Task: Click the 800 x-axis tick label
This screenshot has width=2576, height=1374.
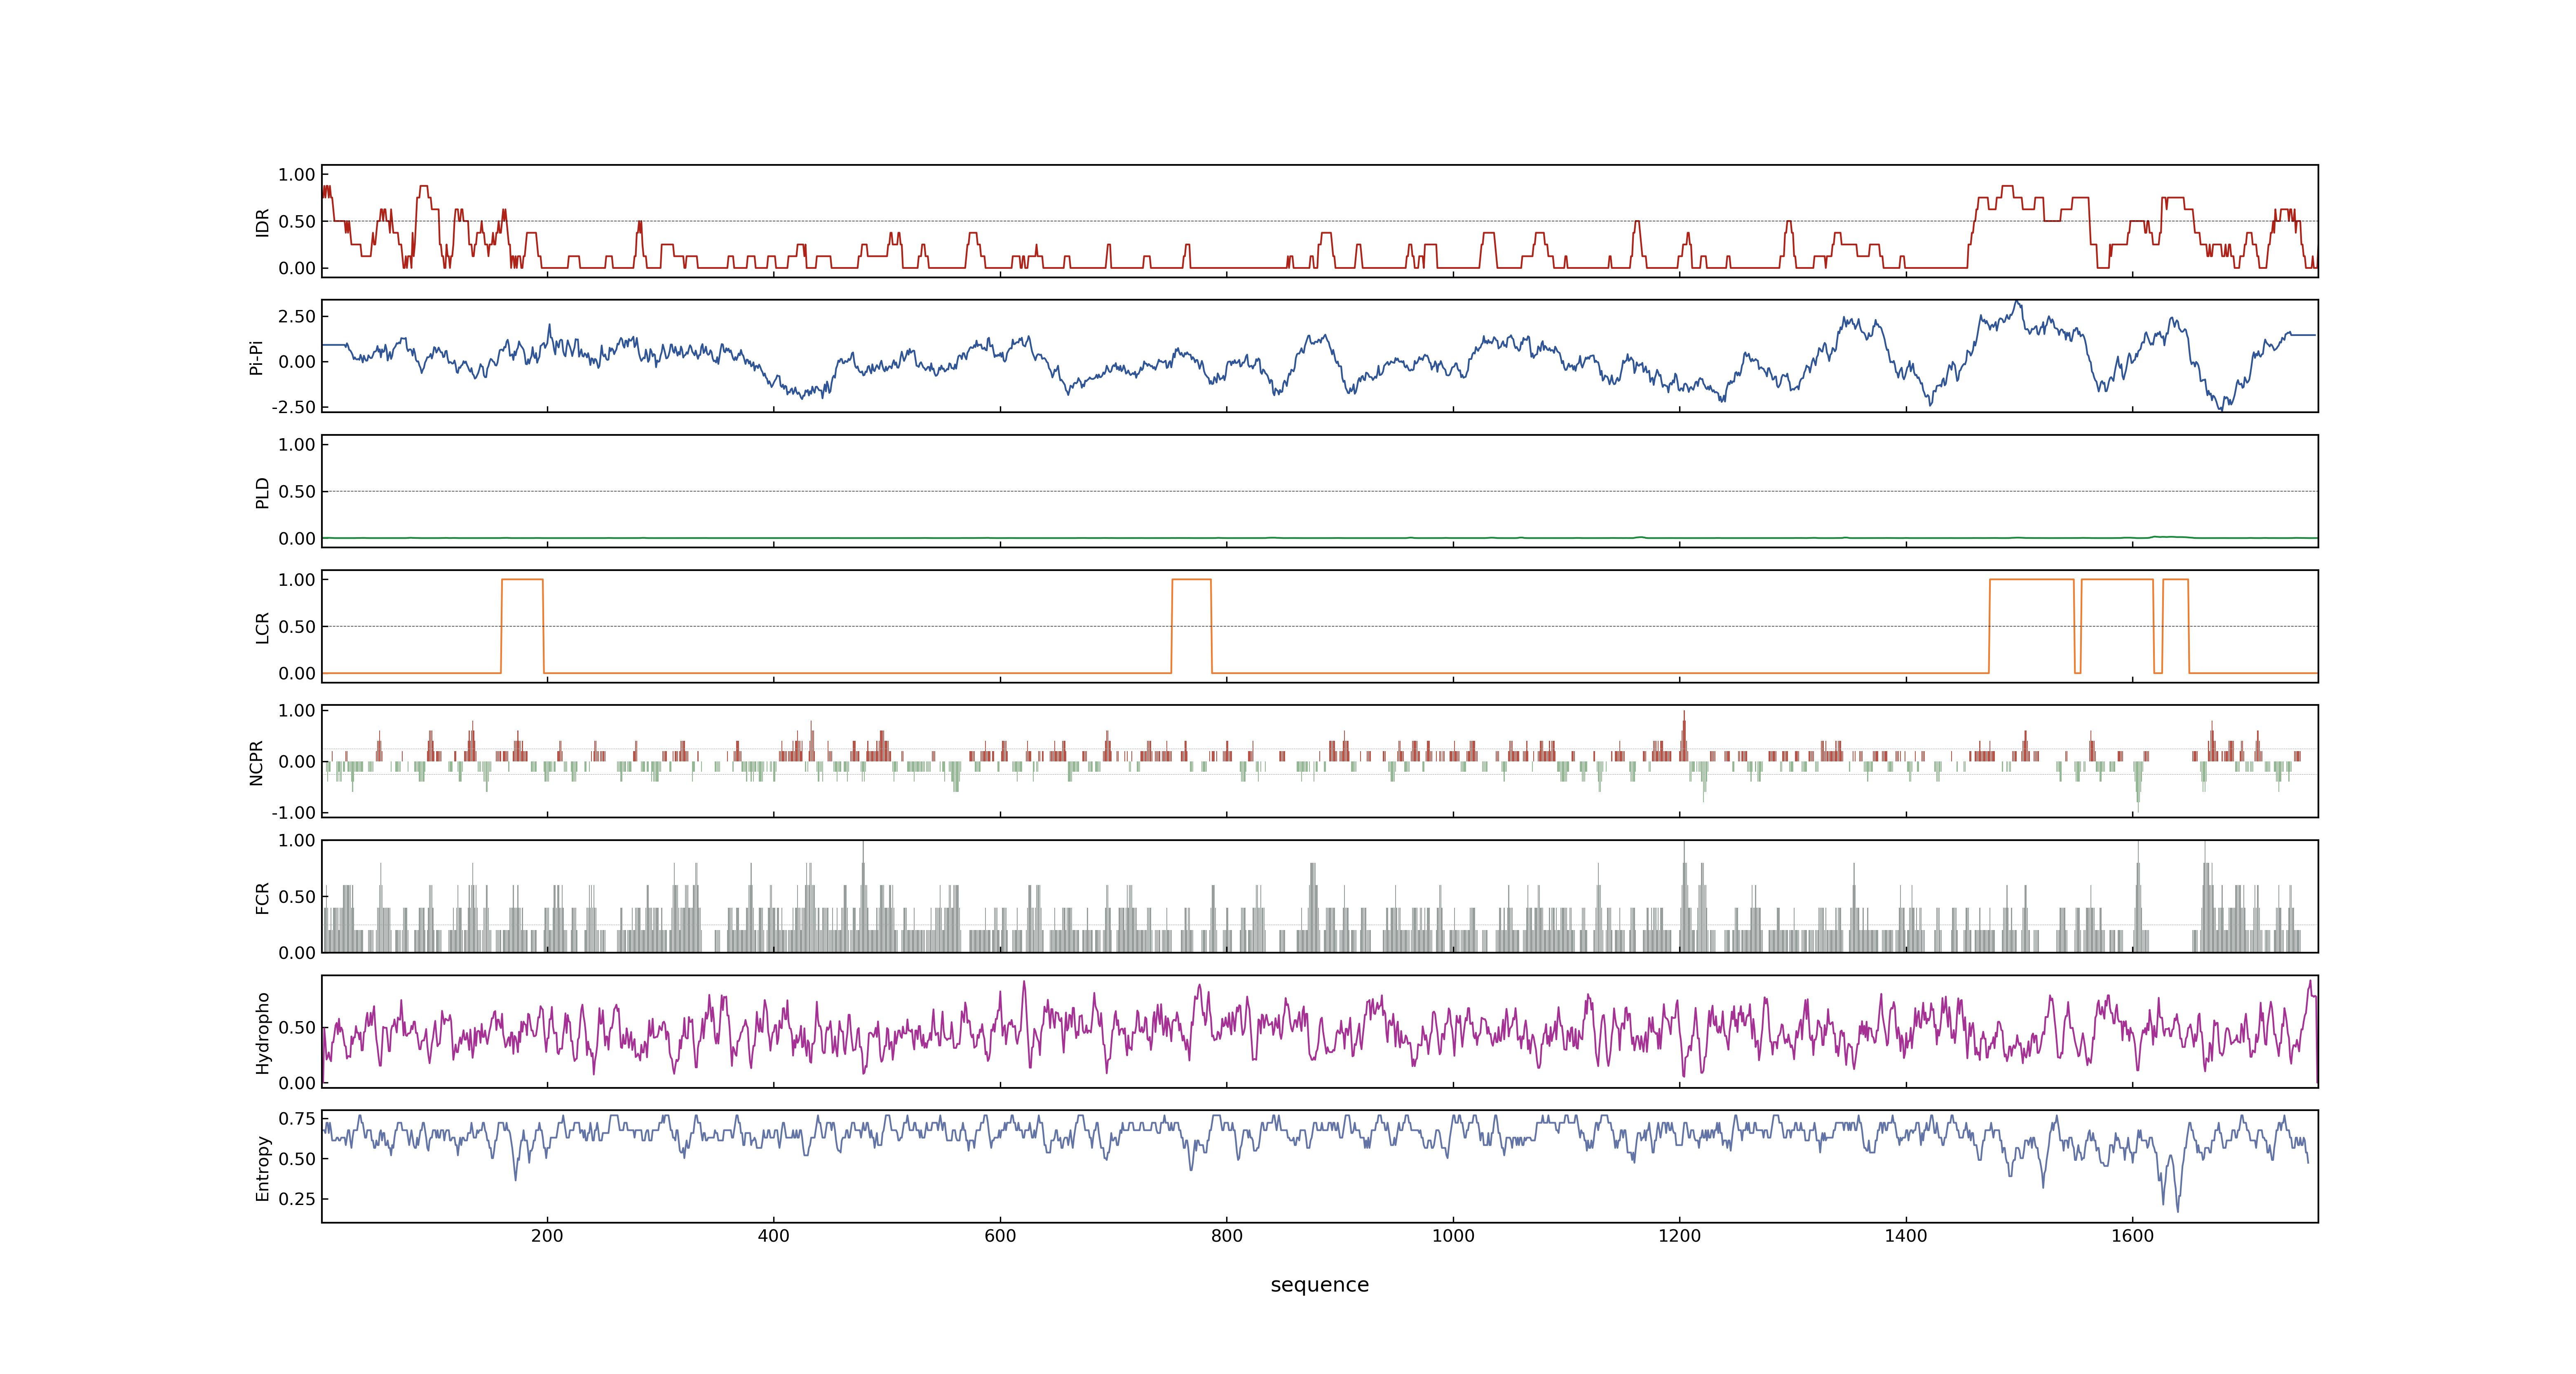Action: pyautogui.click(x=1226, y=1236)
